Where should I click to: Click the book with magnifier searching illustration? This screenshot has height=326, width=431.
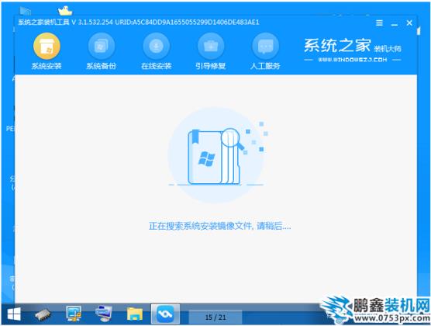click(216, 155)
